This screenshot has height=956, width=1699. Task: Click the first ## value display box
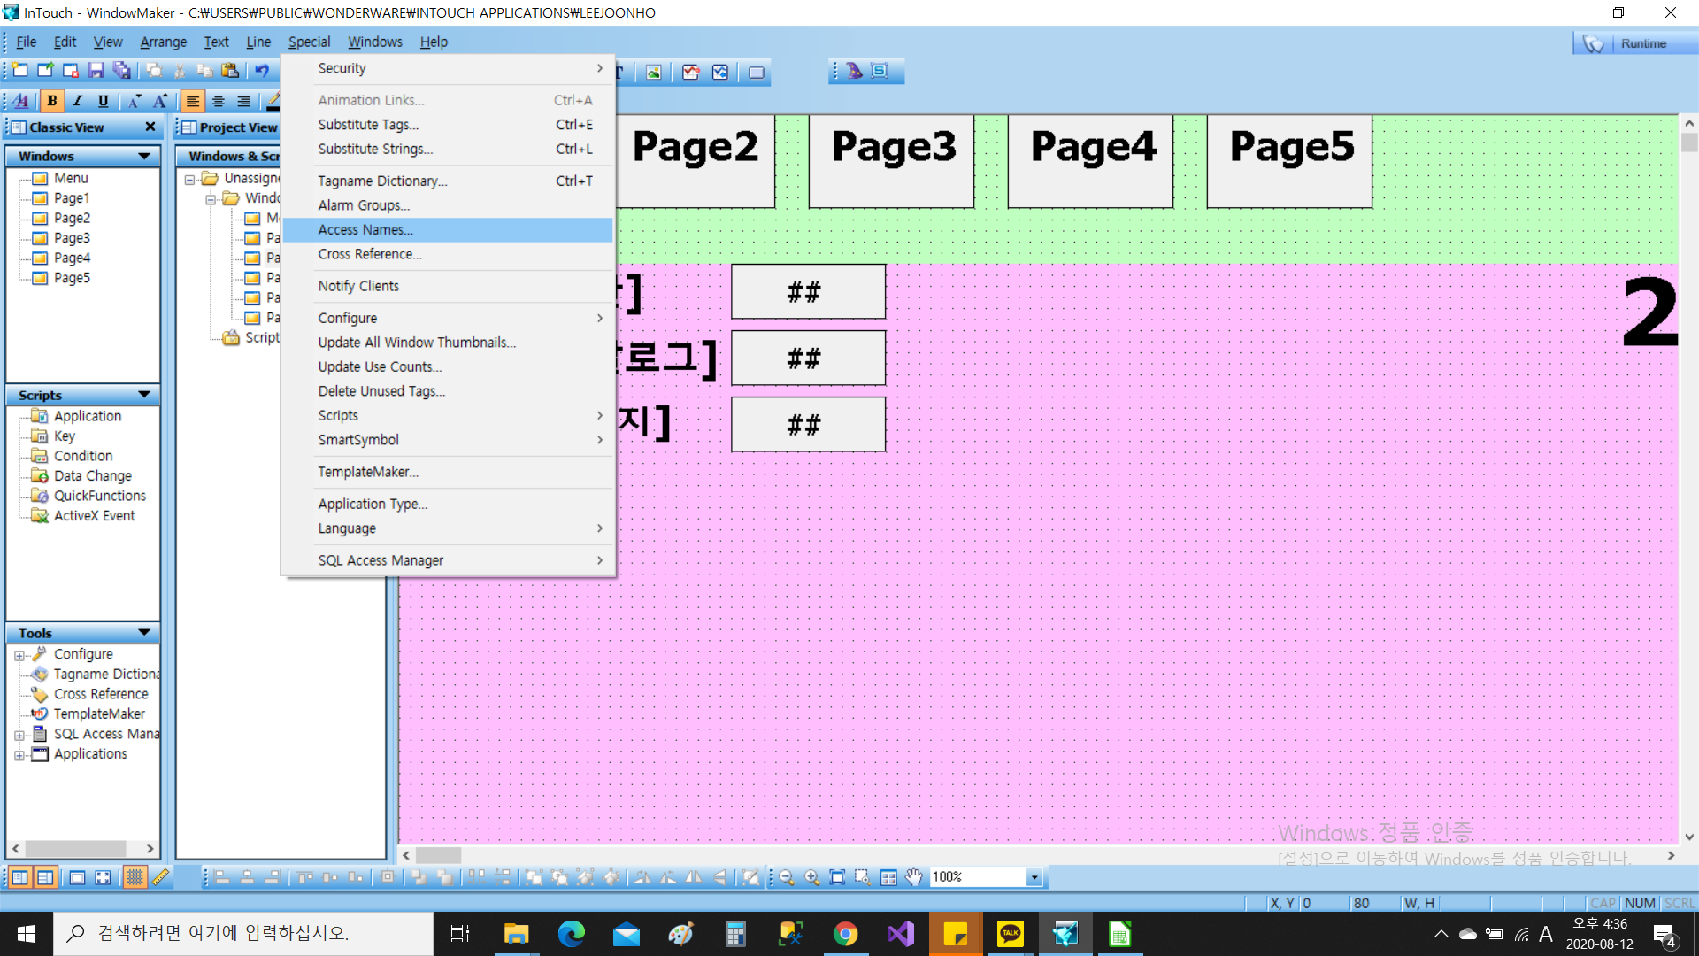coord(808,291)
